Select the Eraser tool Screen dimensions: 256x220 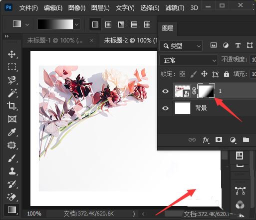11,197
